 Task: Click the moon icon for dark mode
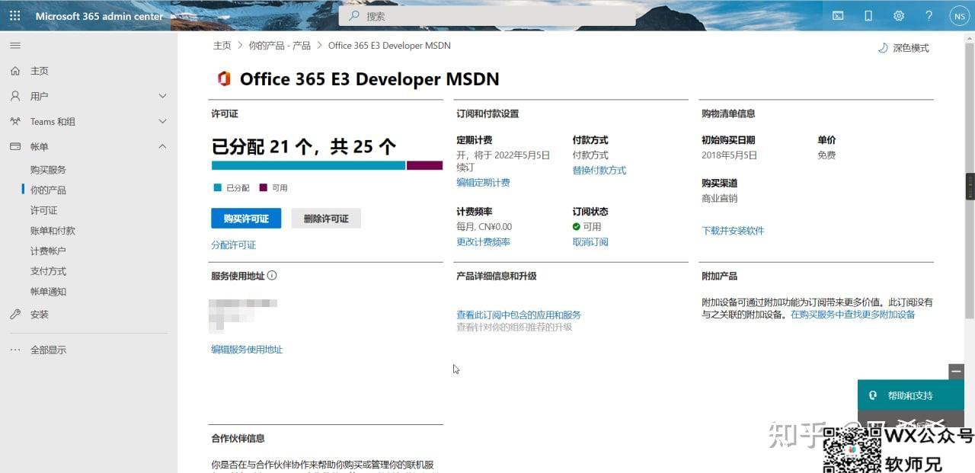click(883, 48)
